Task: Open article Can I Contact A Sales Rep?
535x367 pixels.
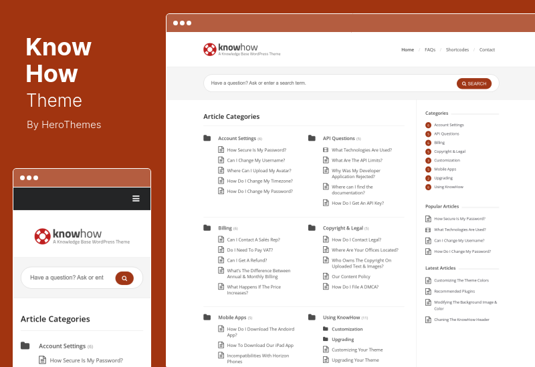Action: pos(253,240)
